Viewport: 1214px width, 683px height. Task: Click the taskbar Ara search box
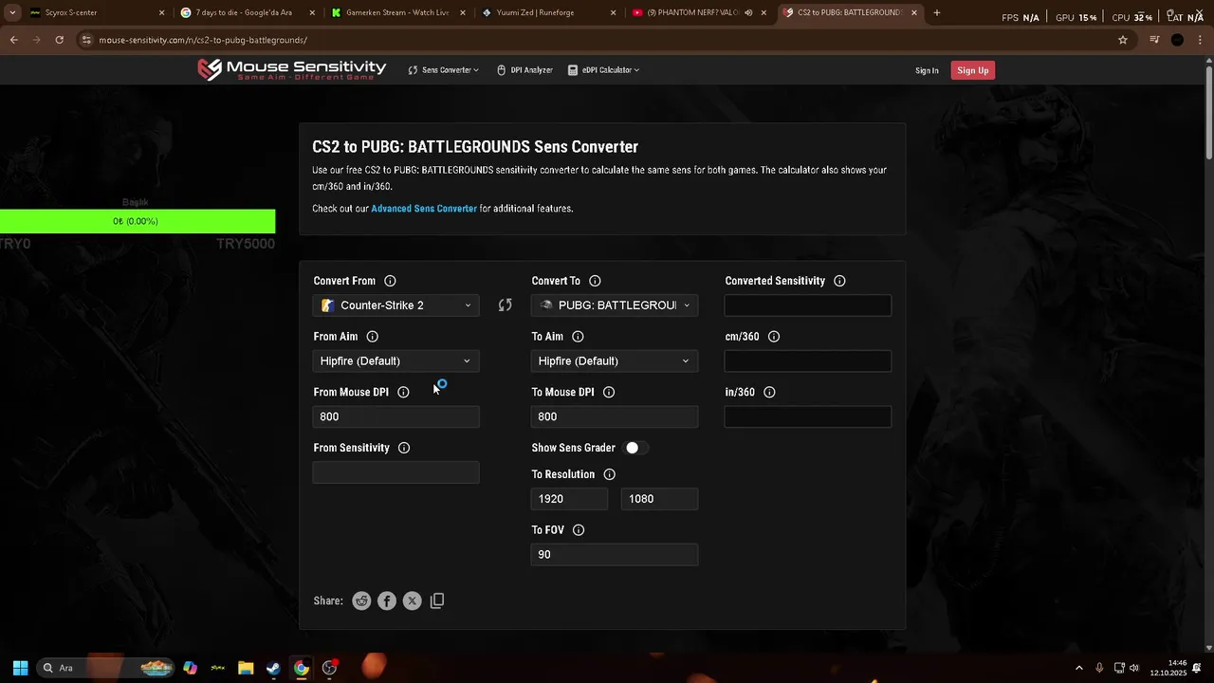point(104,668)
